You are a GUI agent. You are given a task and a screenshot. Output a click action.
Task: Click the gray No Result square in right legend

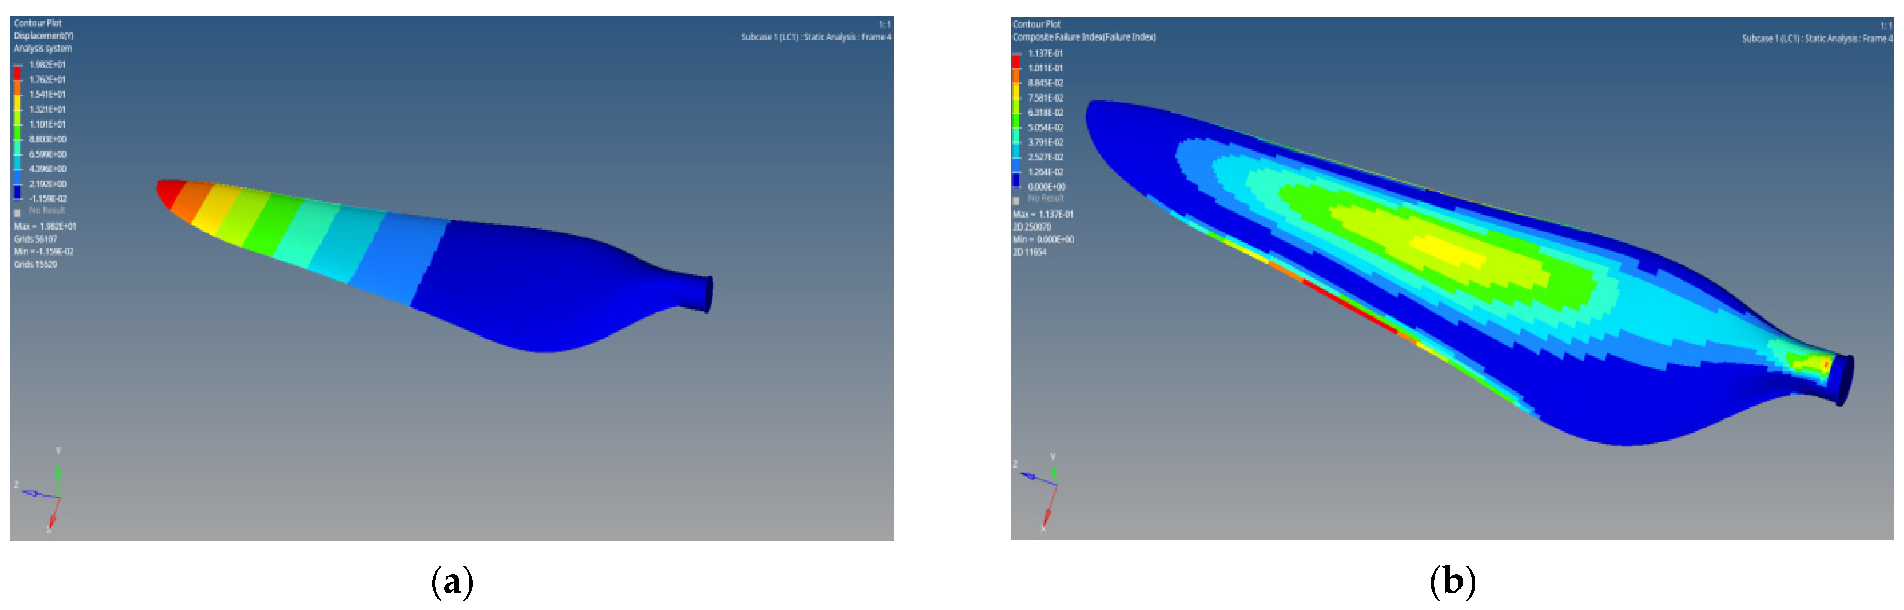tap(1016, 200)
